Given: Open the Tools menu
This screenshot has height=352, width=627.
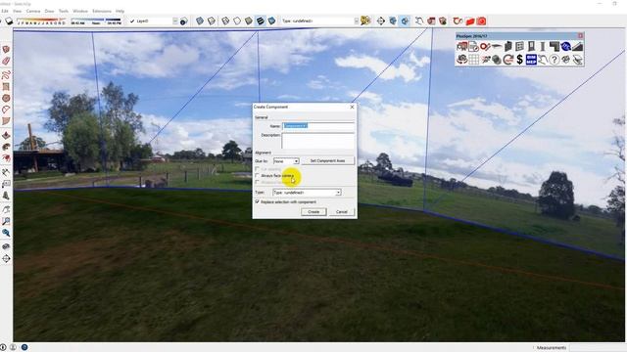Looking at the screenshot, I should point(64,11).
